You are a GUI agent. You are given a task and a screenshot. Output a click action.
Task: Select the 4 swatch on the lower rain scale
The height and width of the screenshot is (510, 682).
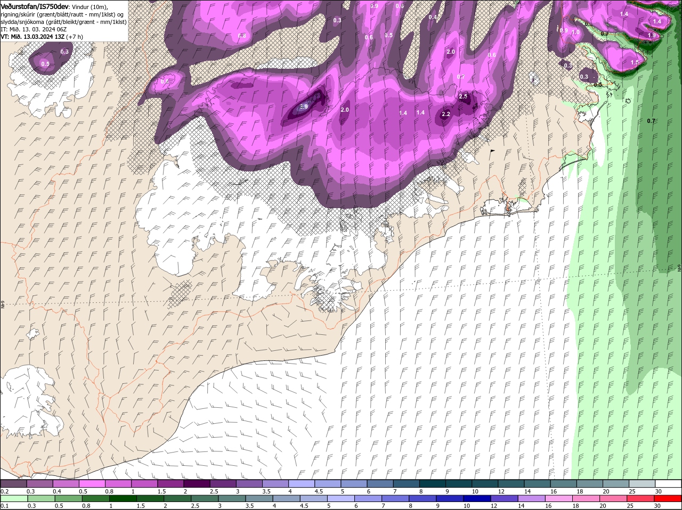[x=287, y=499]
